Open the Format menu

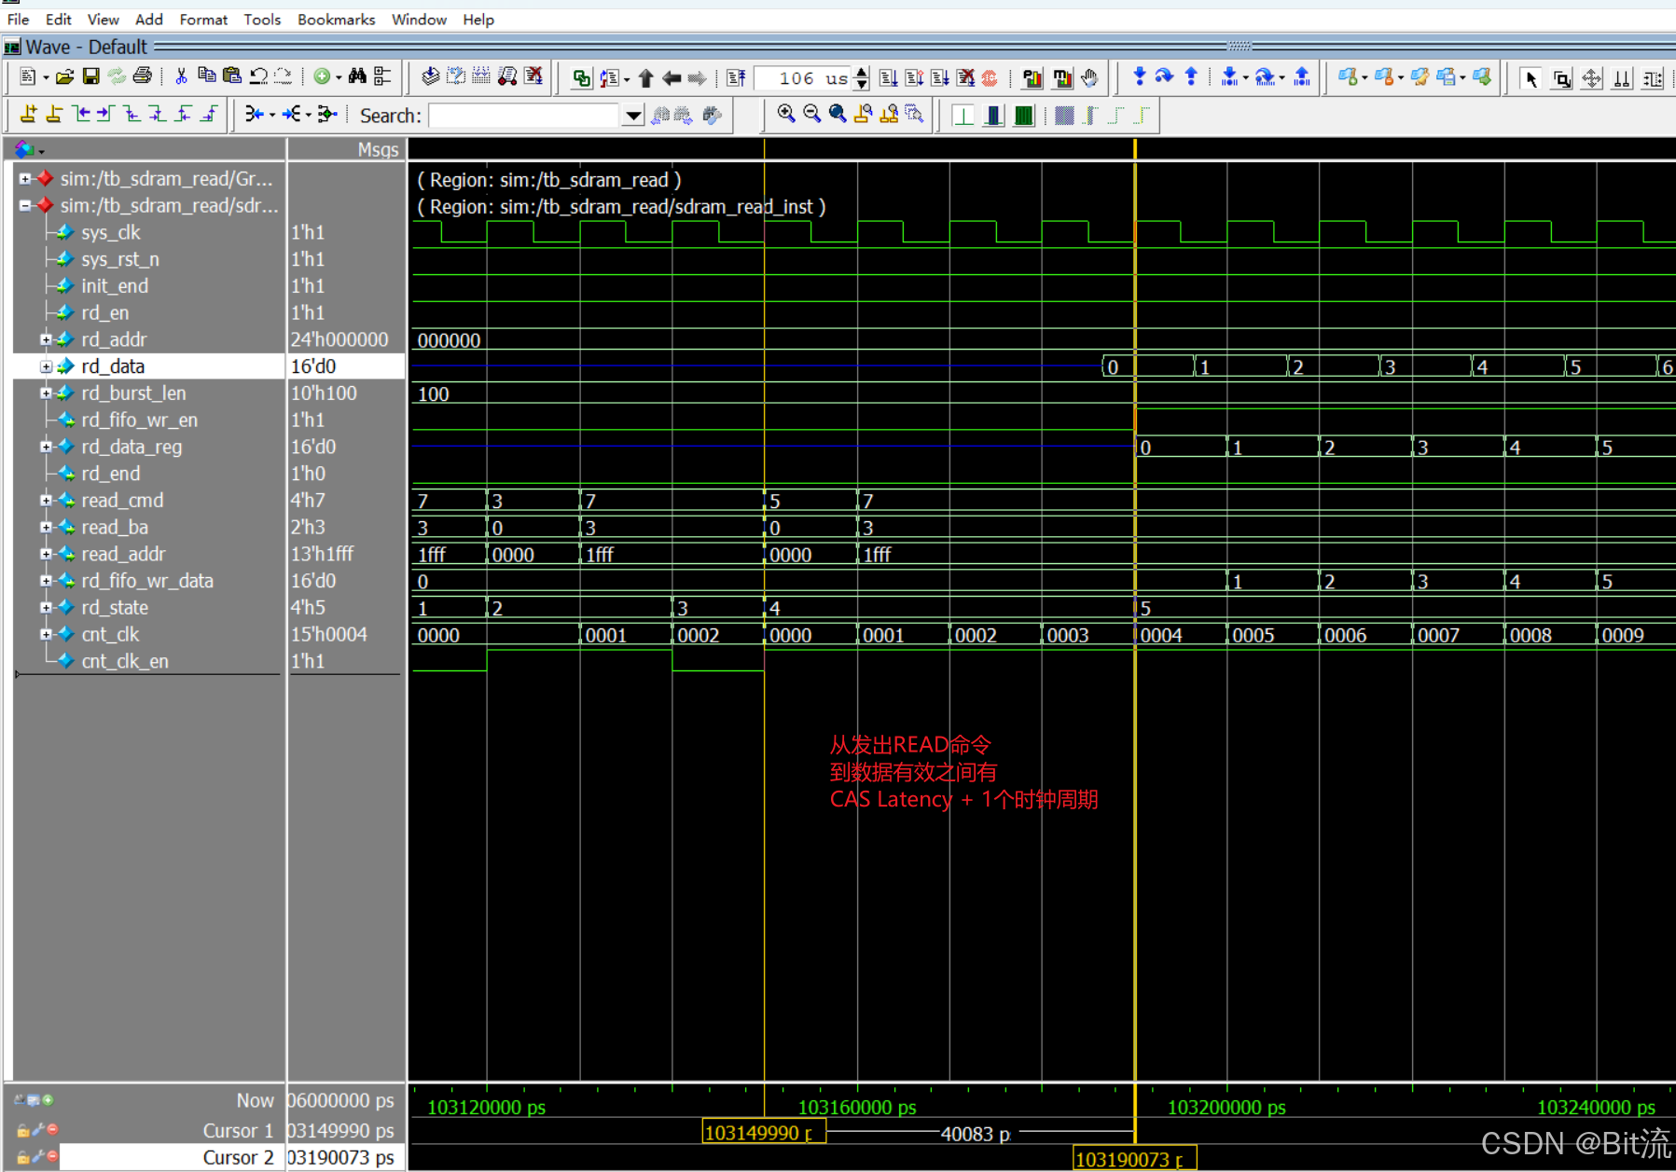pyautogui.click(x=203, y=20)
